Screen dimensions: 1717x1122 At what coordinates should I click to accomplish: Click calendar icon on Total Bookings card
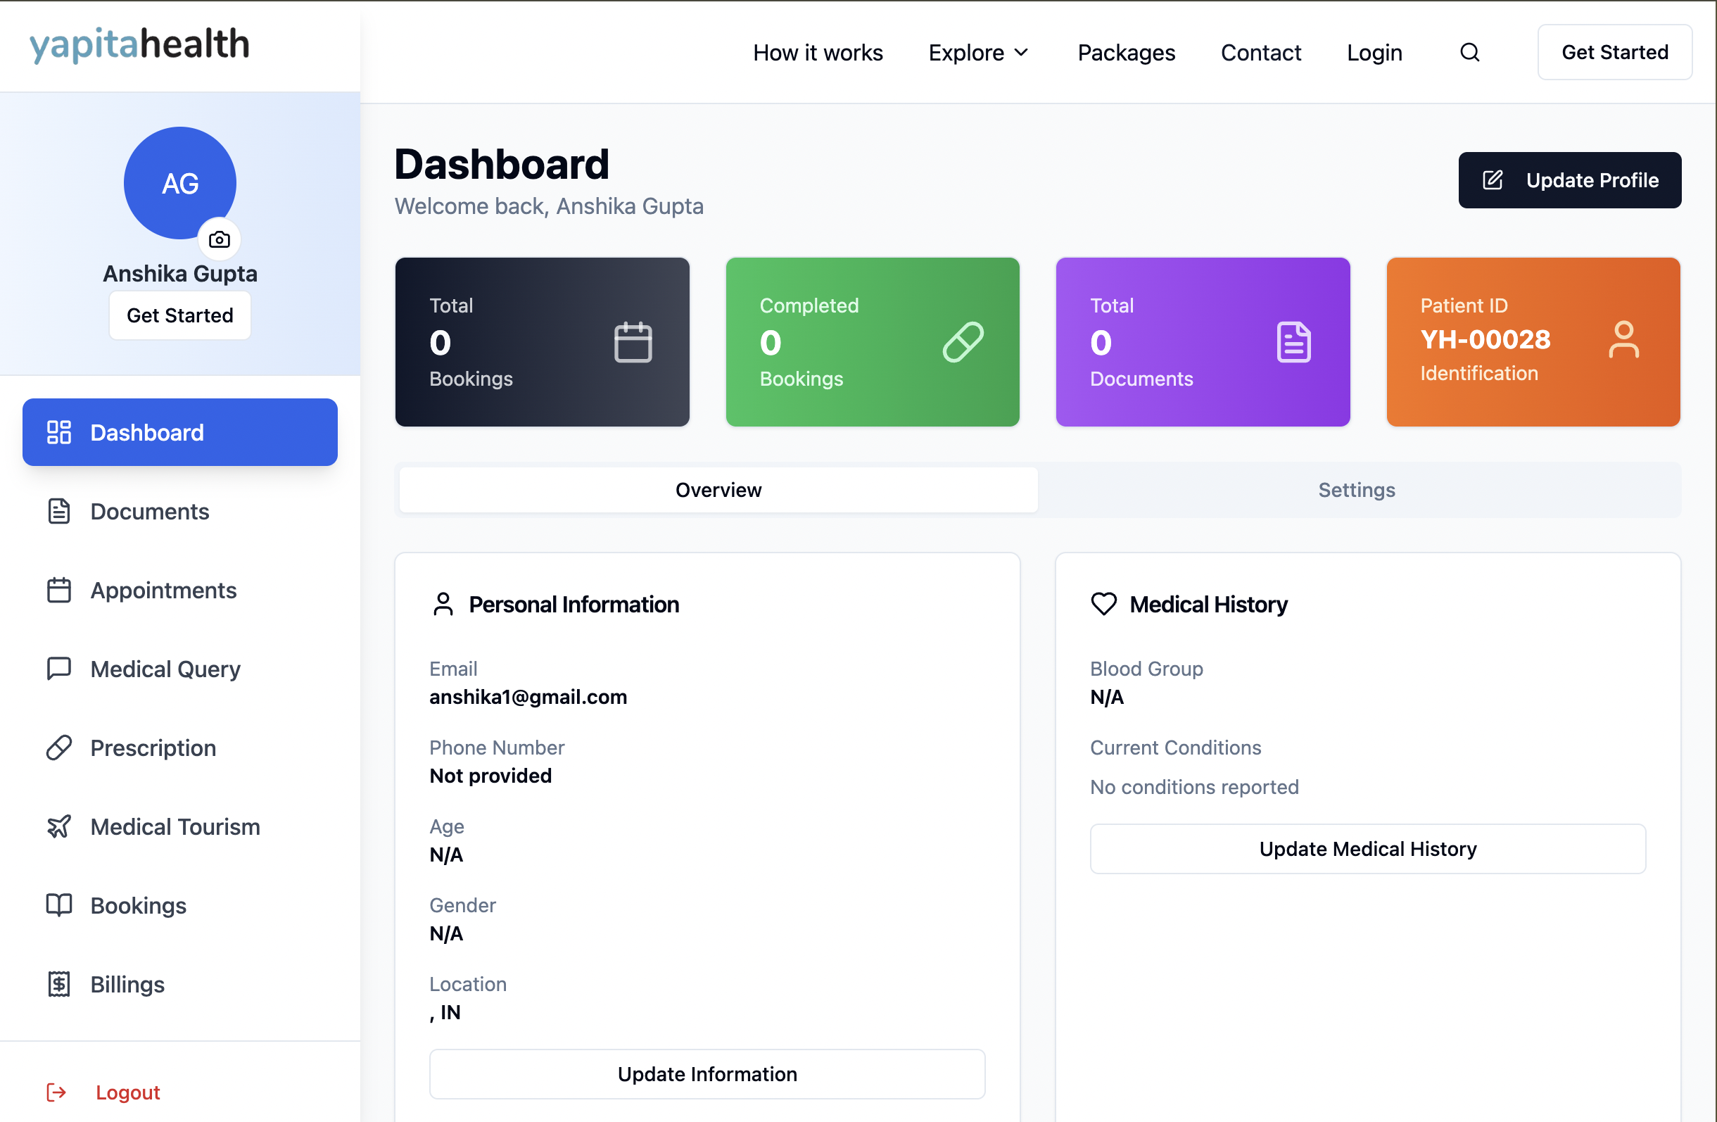tap(633, 341)
